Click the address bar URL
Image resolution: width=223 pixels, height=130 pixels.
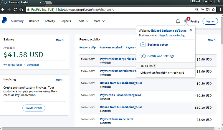point(86,9)
